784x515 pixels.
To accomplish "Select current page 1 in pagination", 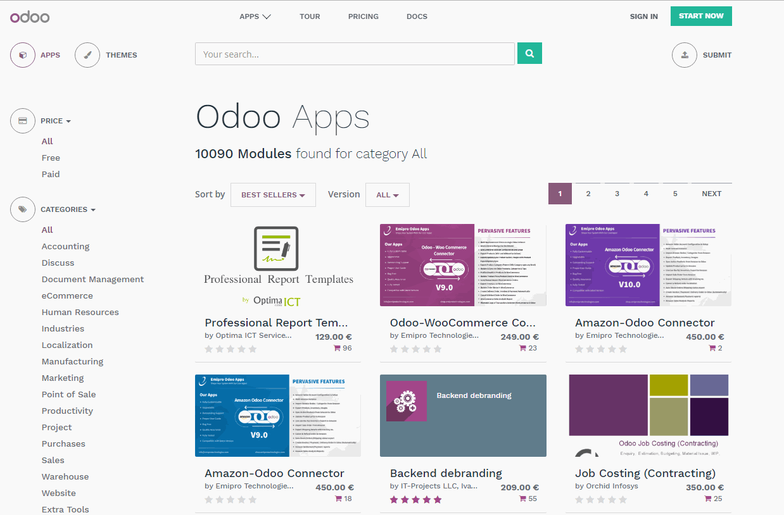I will click(x=560, y=194).
